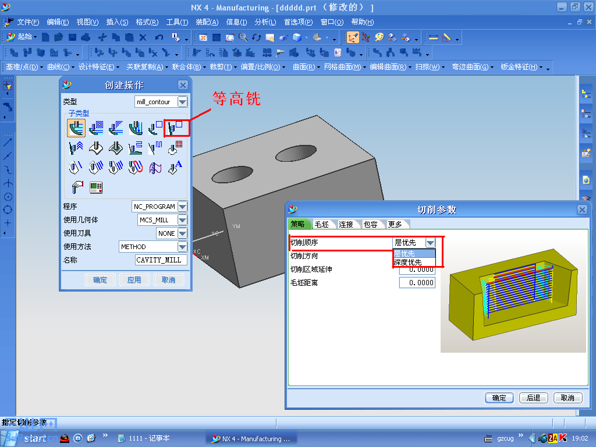Screen dimensions: 596x447
Task: Pick the contour text subtype with letter A
Action: (x=176, y=167)
